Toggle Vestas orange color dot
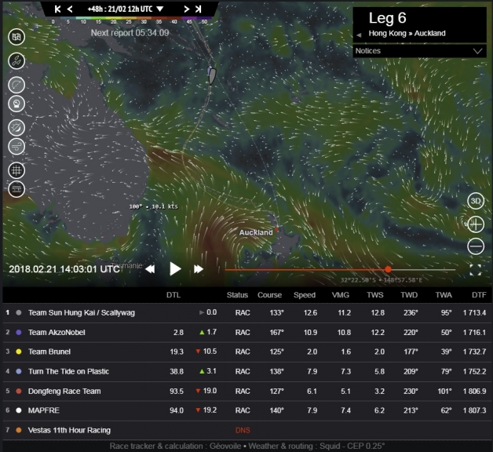Screen dimensions: 493x452 point(19,430)
